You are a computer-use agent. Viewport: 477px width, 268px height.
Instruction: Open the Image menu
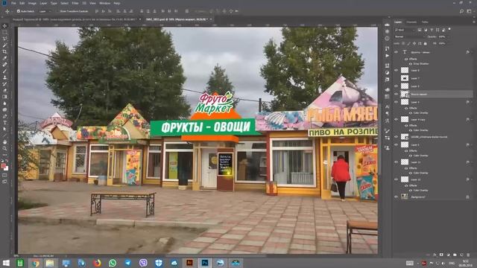(32, 3)
